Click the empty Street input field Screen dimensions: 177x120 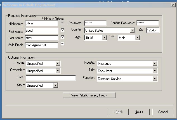coord(51,78)
